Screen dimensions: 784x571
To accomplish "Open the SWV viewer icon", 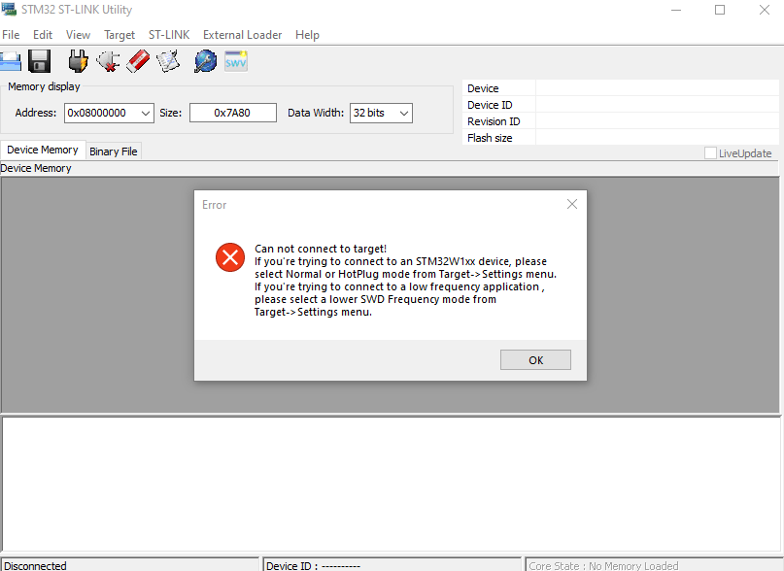I will tap(236, 62).
